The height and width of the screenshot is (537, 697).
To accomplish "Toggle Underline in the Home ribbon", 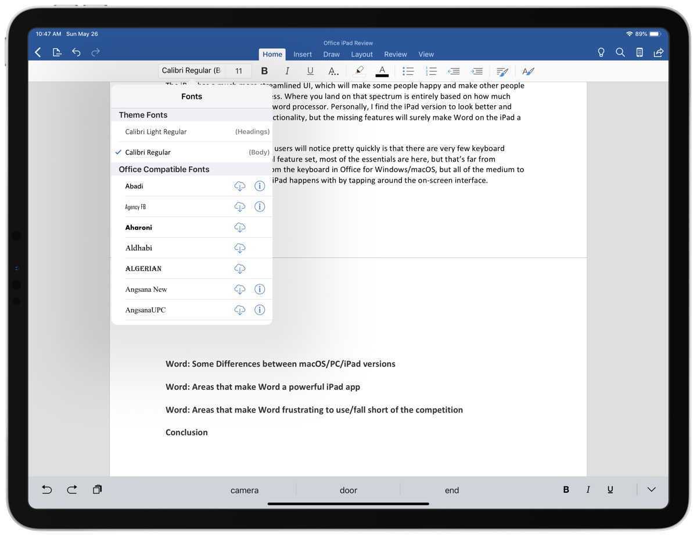I will click(310, 71).
